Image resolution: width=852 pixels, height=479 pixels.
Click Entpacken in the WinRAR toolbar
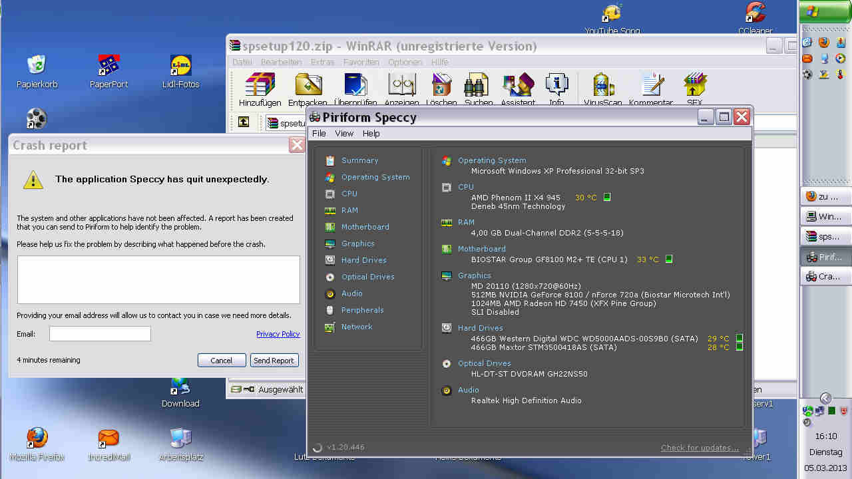pyautogui.click(x=308, y=90)
